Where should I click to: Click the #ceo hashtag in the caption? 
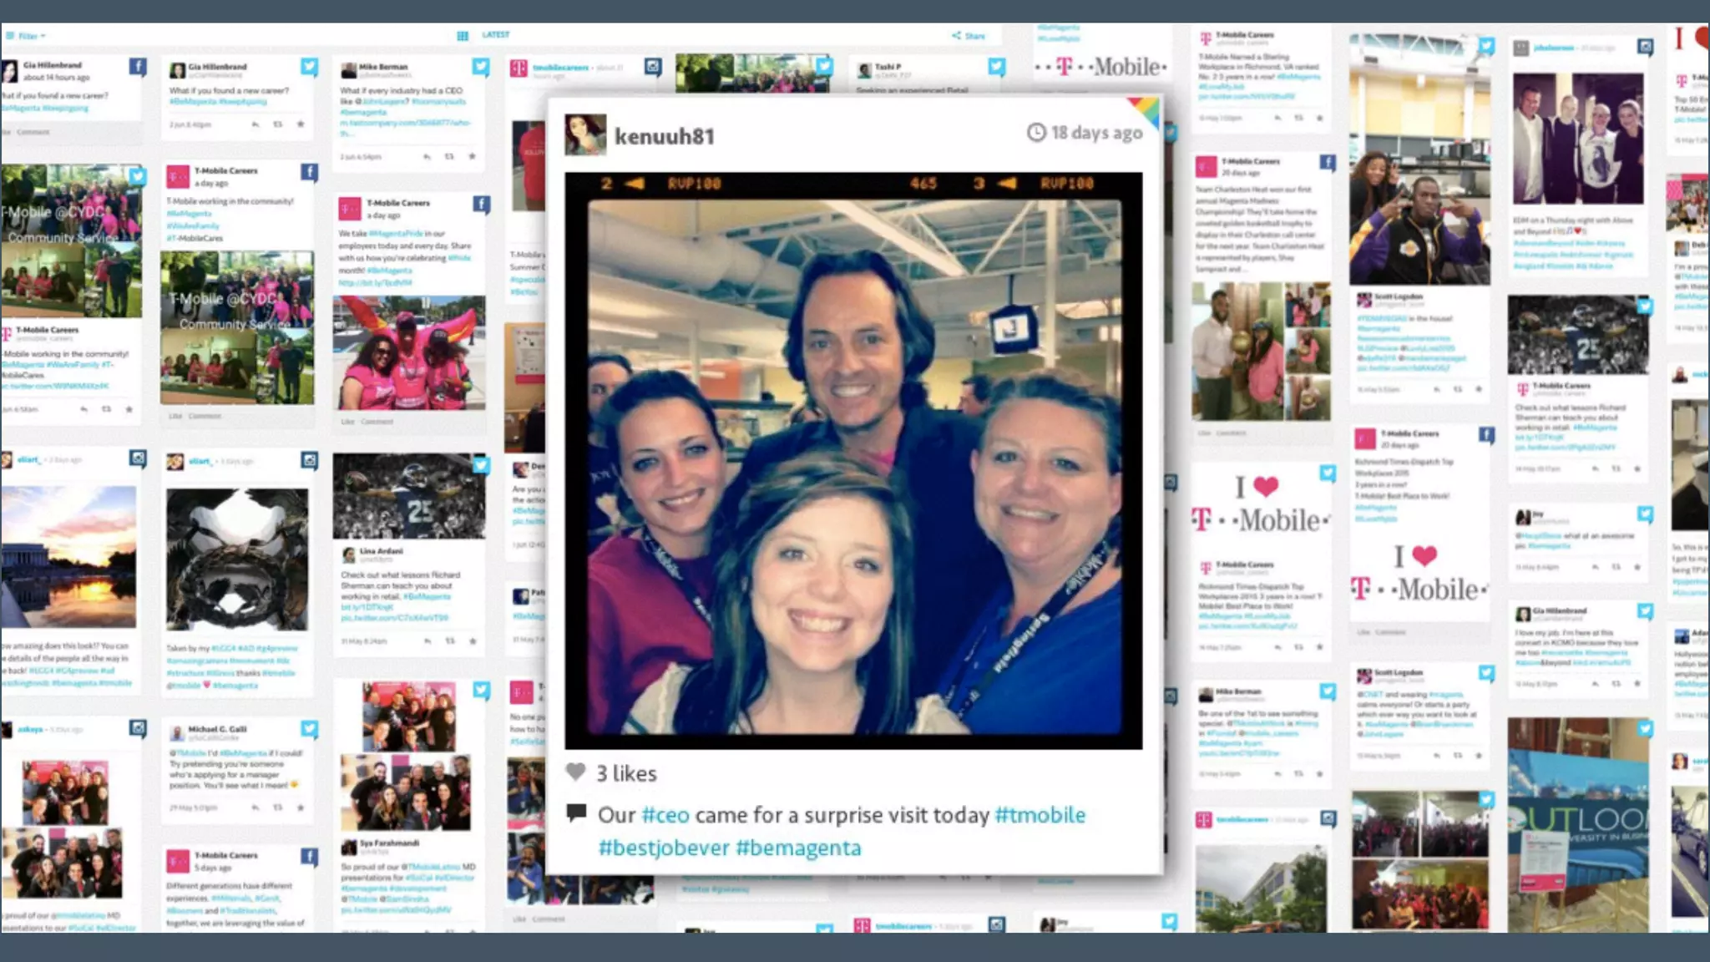665,815
